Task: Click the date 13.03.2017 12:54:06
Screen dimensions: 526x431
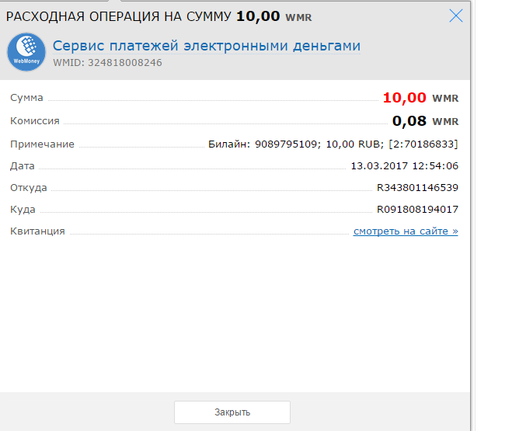Action: 404,166
